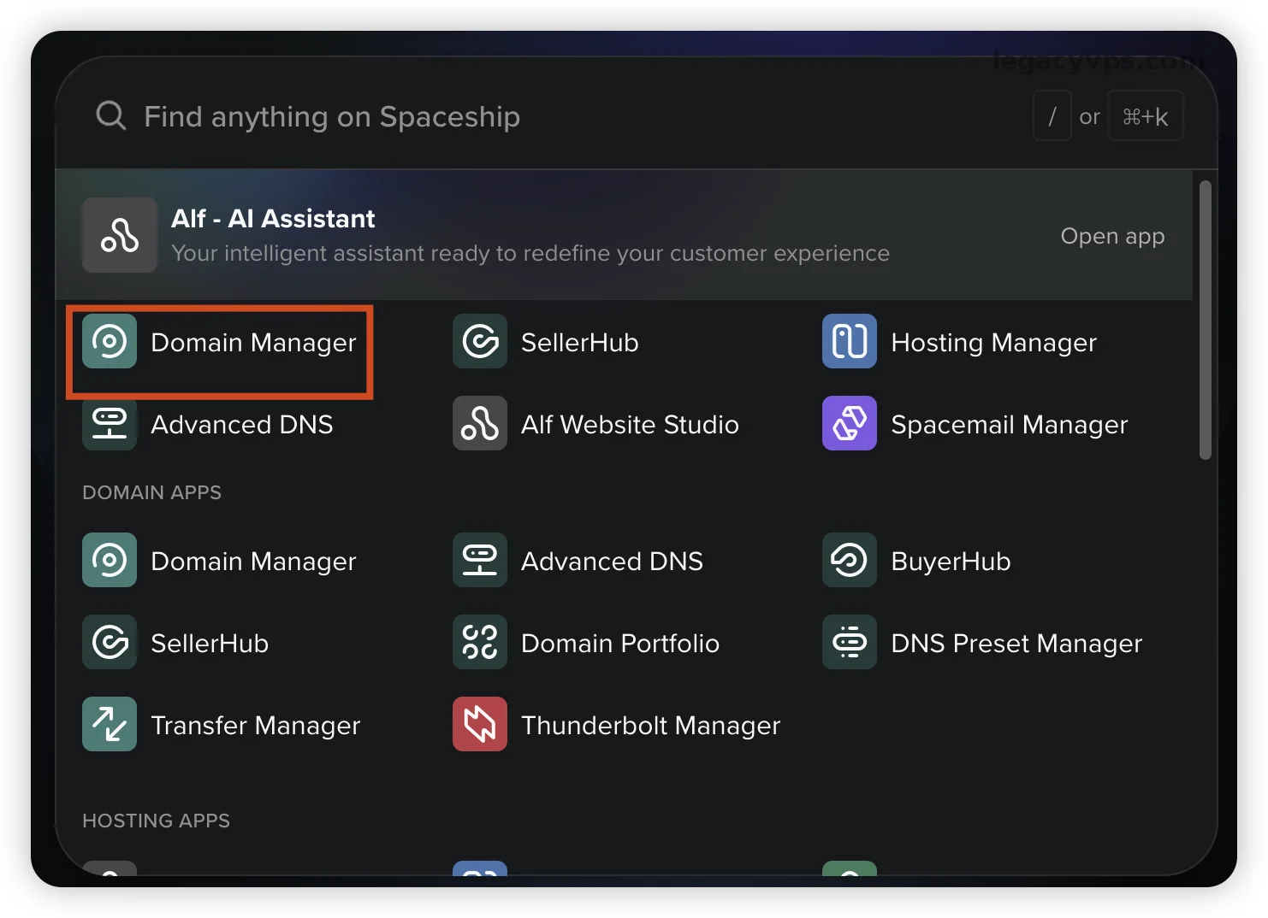Image resolution: width=1268 pixels, height=918 pixels.
Task: Open Hosting Manager via its blue icon
Action: pos(849,341)
